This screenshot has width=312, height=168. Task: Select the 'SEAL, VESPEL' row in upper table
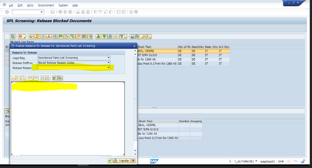[x=183, y=51]
